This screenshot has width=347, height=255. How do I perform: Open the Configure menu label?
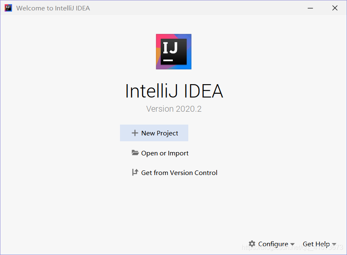[x=273, y=244]
